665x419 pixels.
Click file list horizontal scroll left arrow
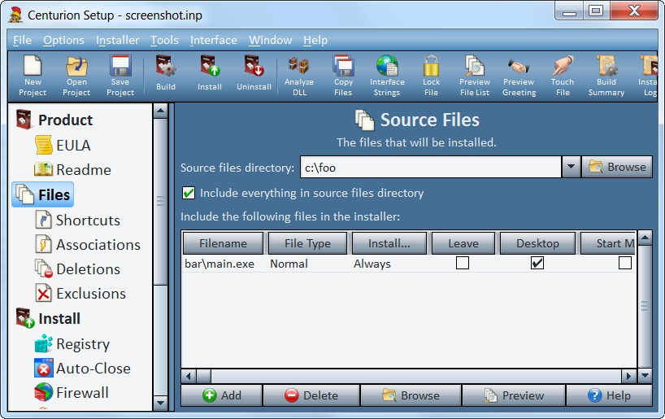(189, 376)
